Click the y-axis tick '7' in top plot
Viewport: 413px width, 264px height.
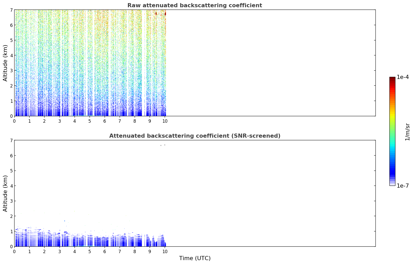11,10
